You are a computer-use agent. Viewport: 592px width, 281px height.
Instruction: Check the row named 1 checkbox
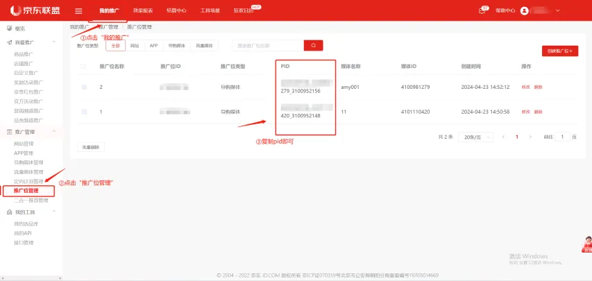click(84, 112)
